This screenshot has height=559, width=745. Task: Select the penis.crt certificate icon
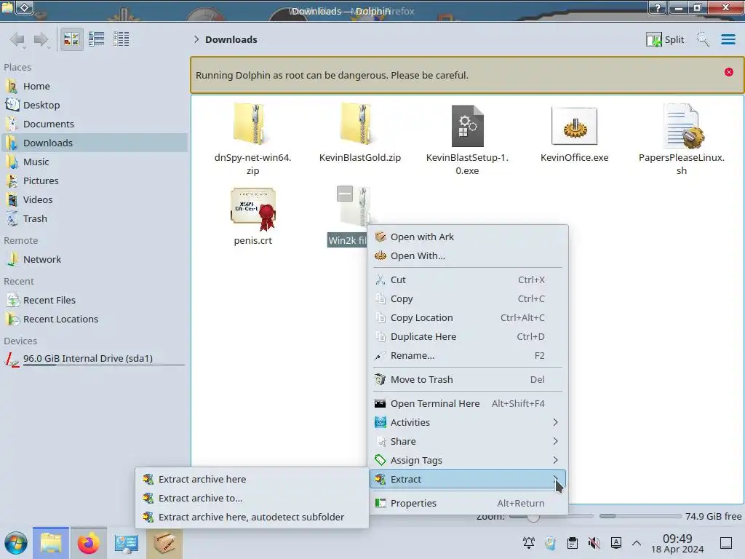pos(252,209)
